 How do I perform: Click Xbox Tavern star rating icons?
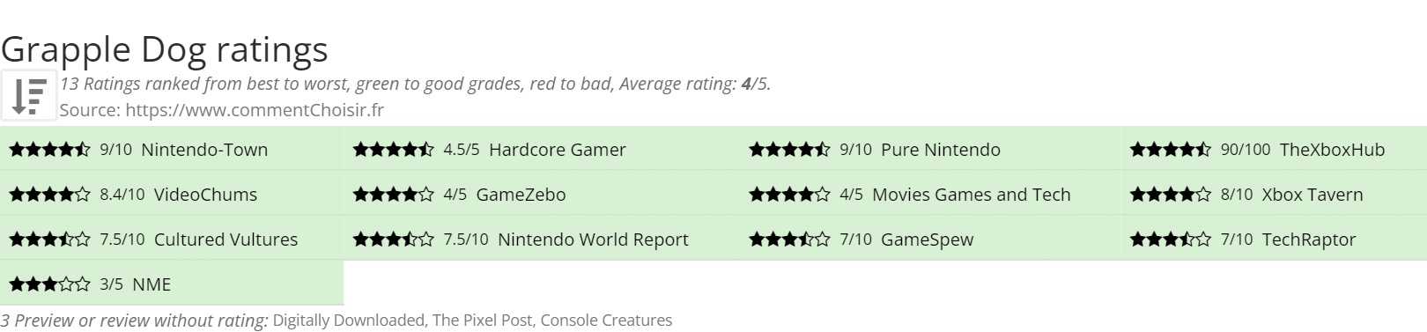1170,195
